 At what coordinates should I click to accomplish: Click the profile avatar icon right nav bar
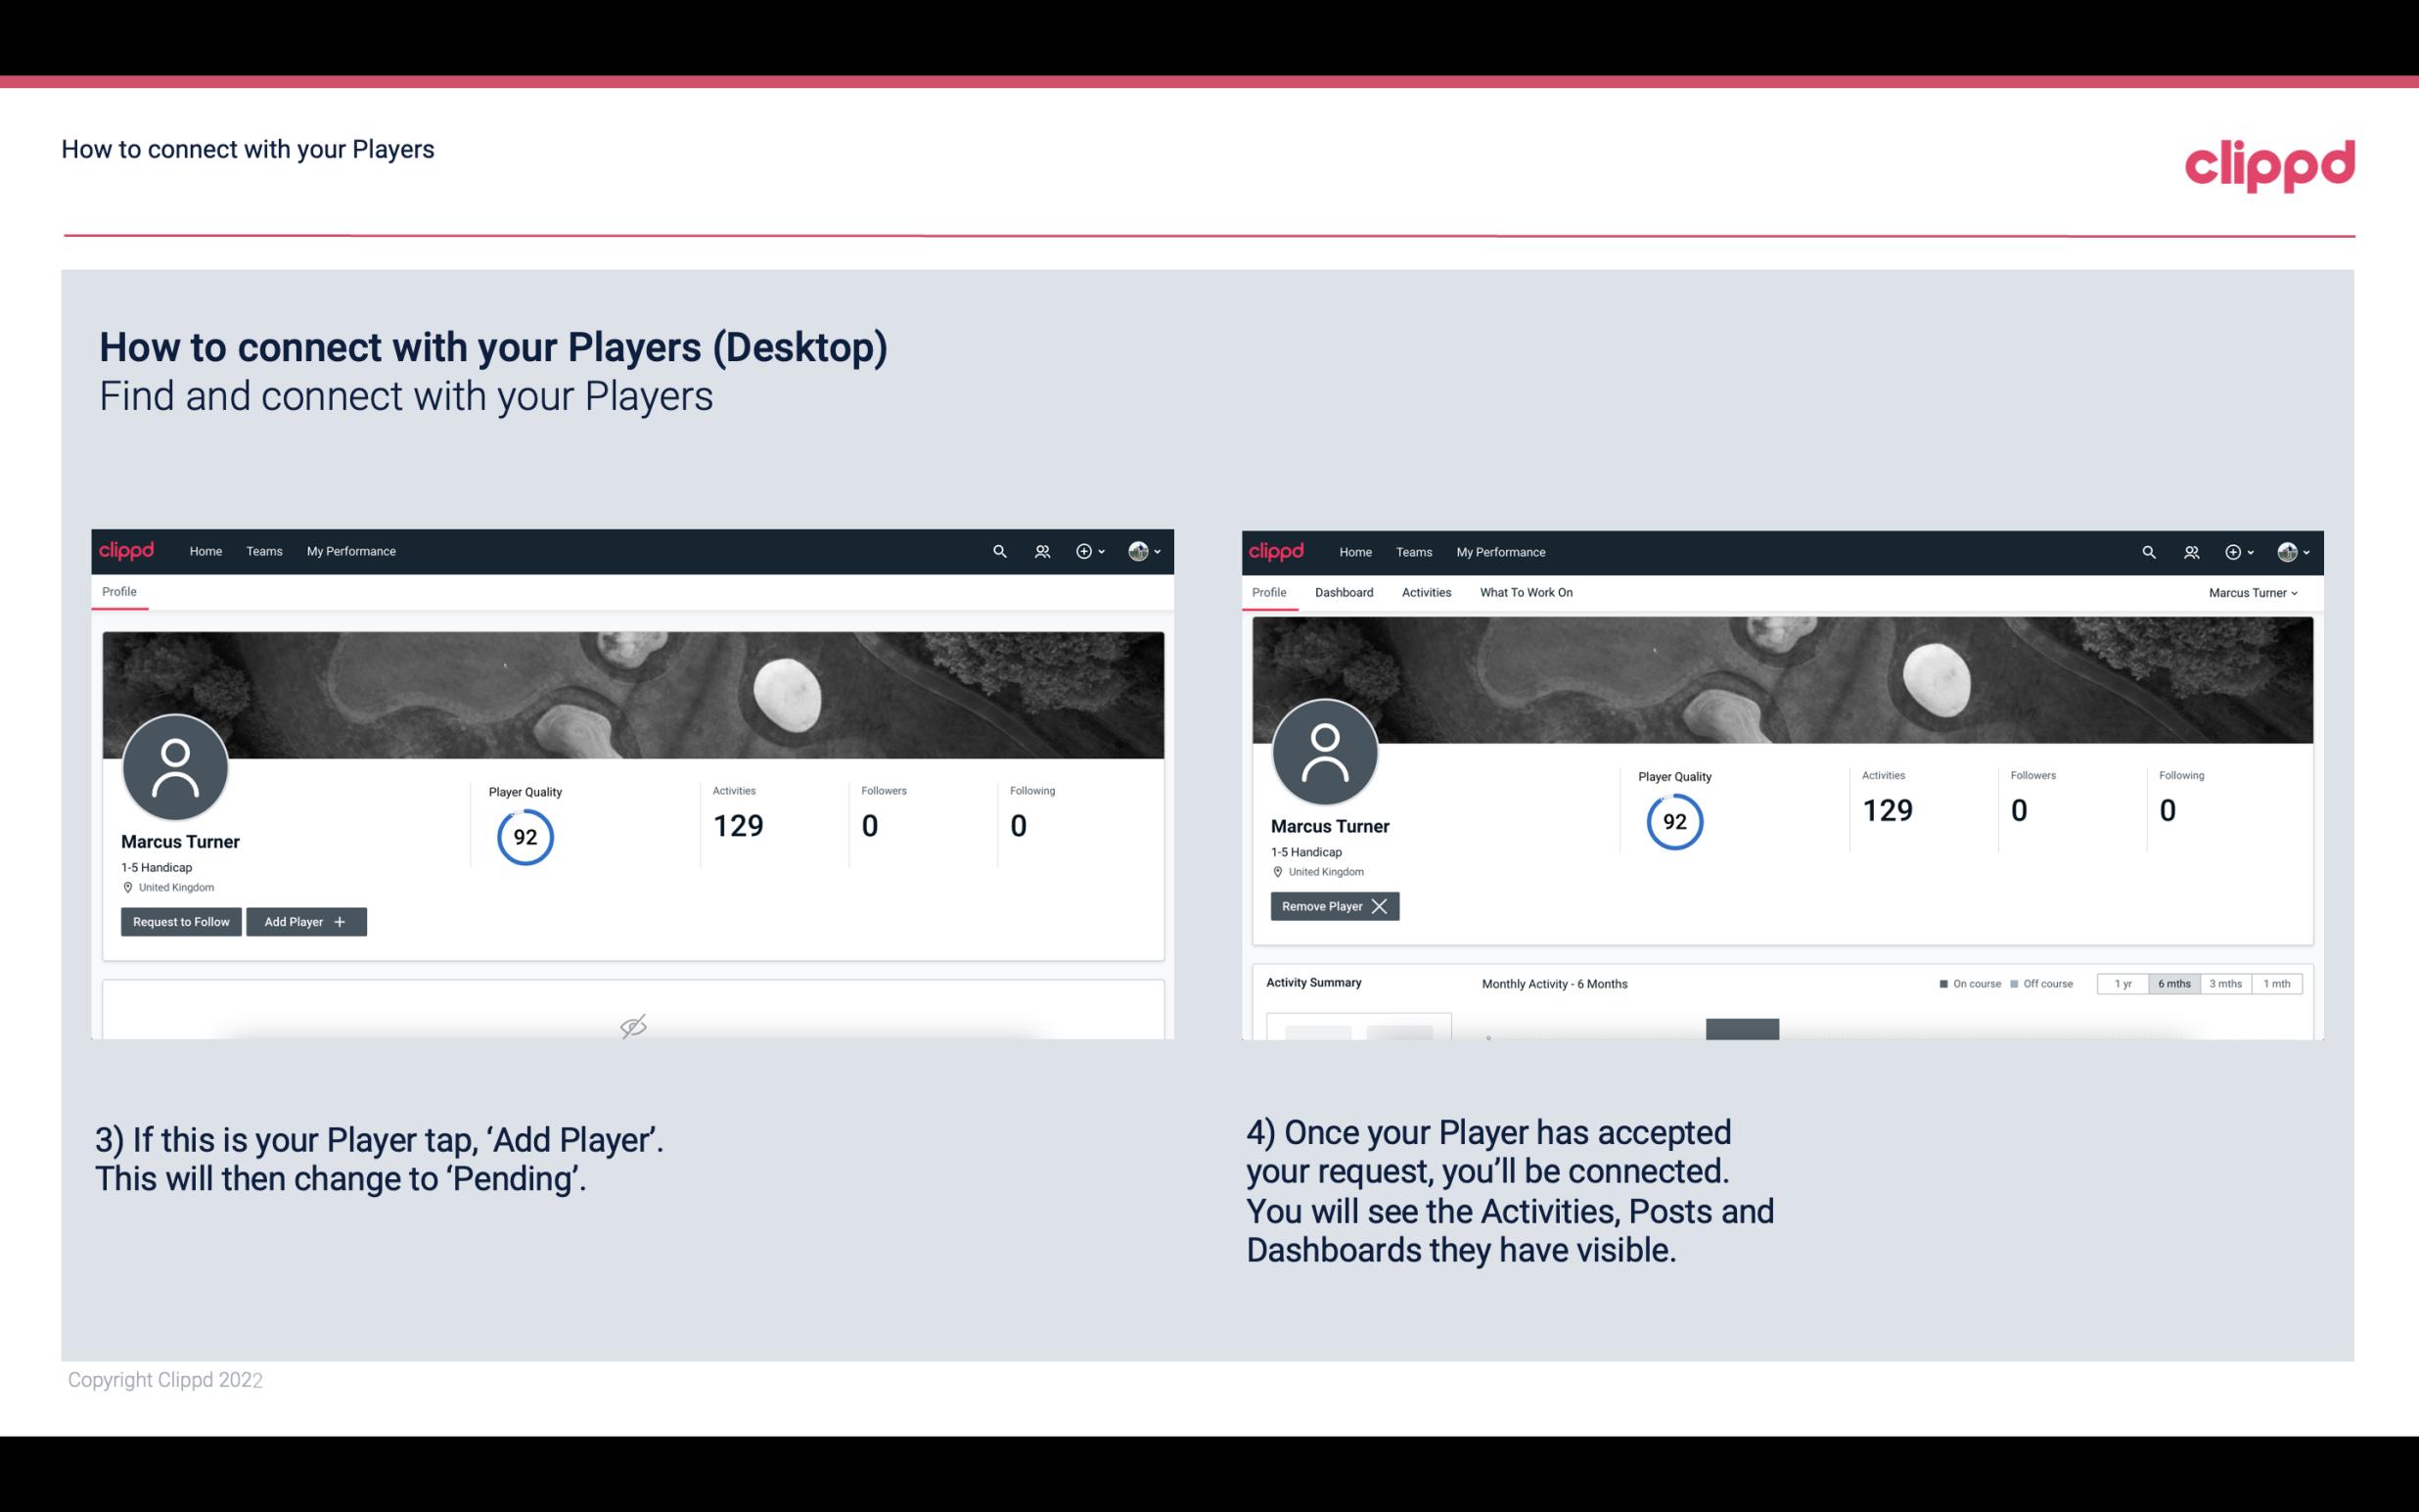tap(1137, 550)
